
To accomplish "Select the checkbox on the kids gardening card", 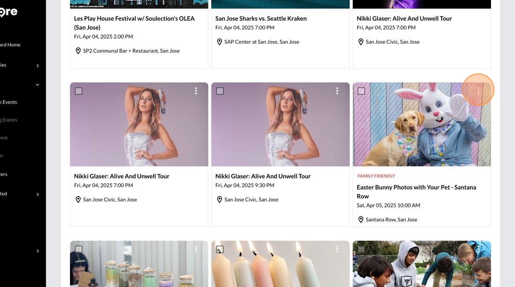I will [361, 249].
